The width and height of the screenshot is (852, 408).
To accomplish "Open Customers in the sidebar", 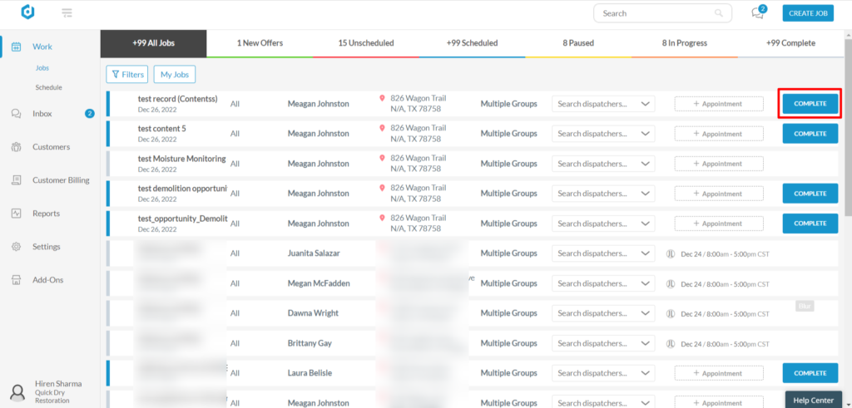I will coord(51,147).
